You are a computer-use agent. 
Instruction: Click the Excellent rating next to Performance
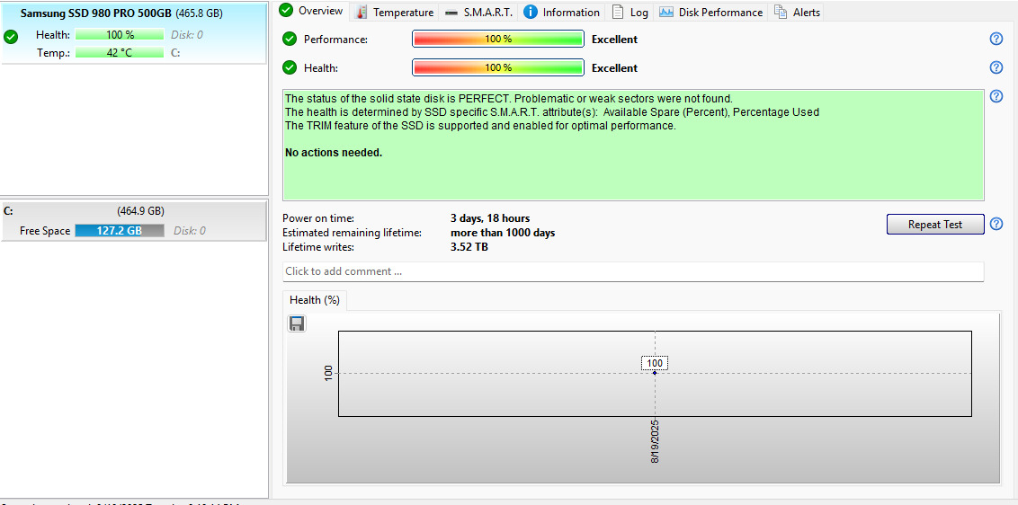615,39
